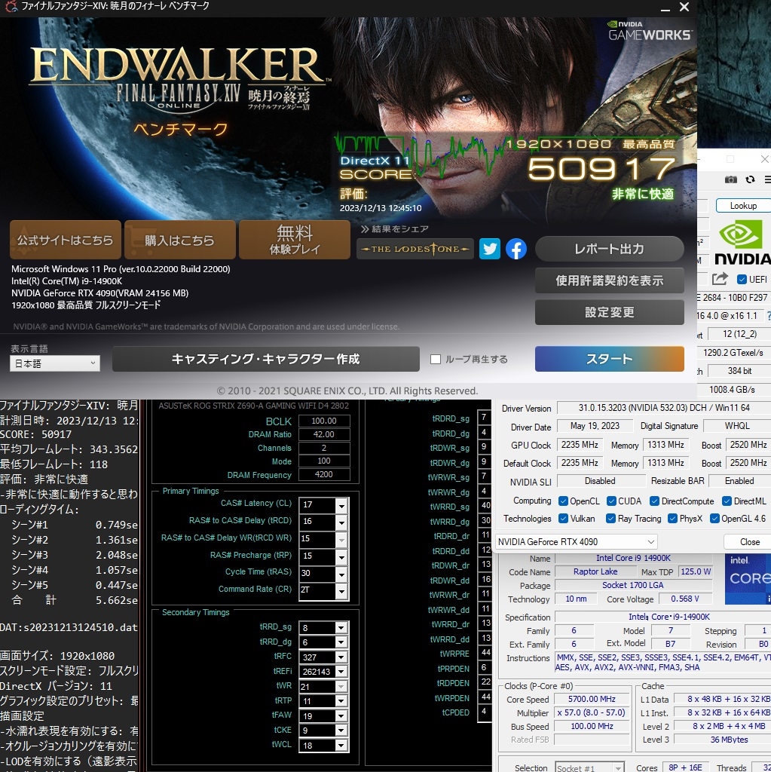Click Resizable BAR Enabled field
The width and height of the screenshot is (771, 772).
739,481
